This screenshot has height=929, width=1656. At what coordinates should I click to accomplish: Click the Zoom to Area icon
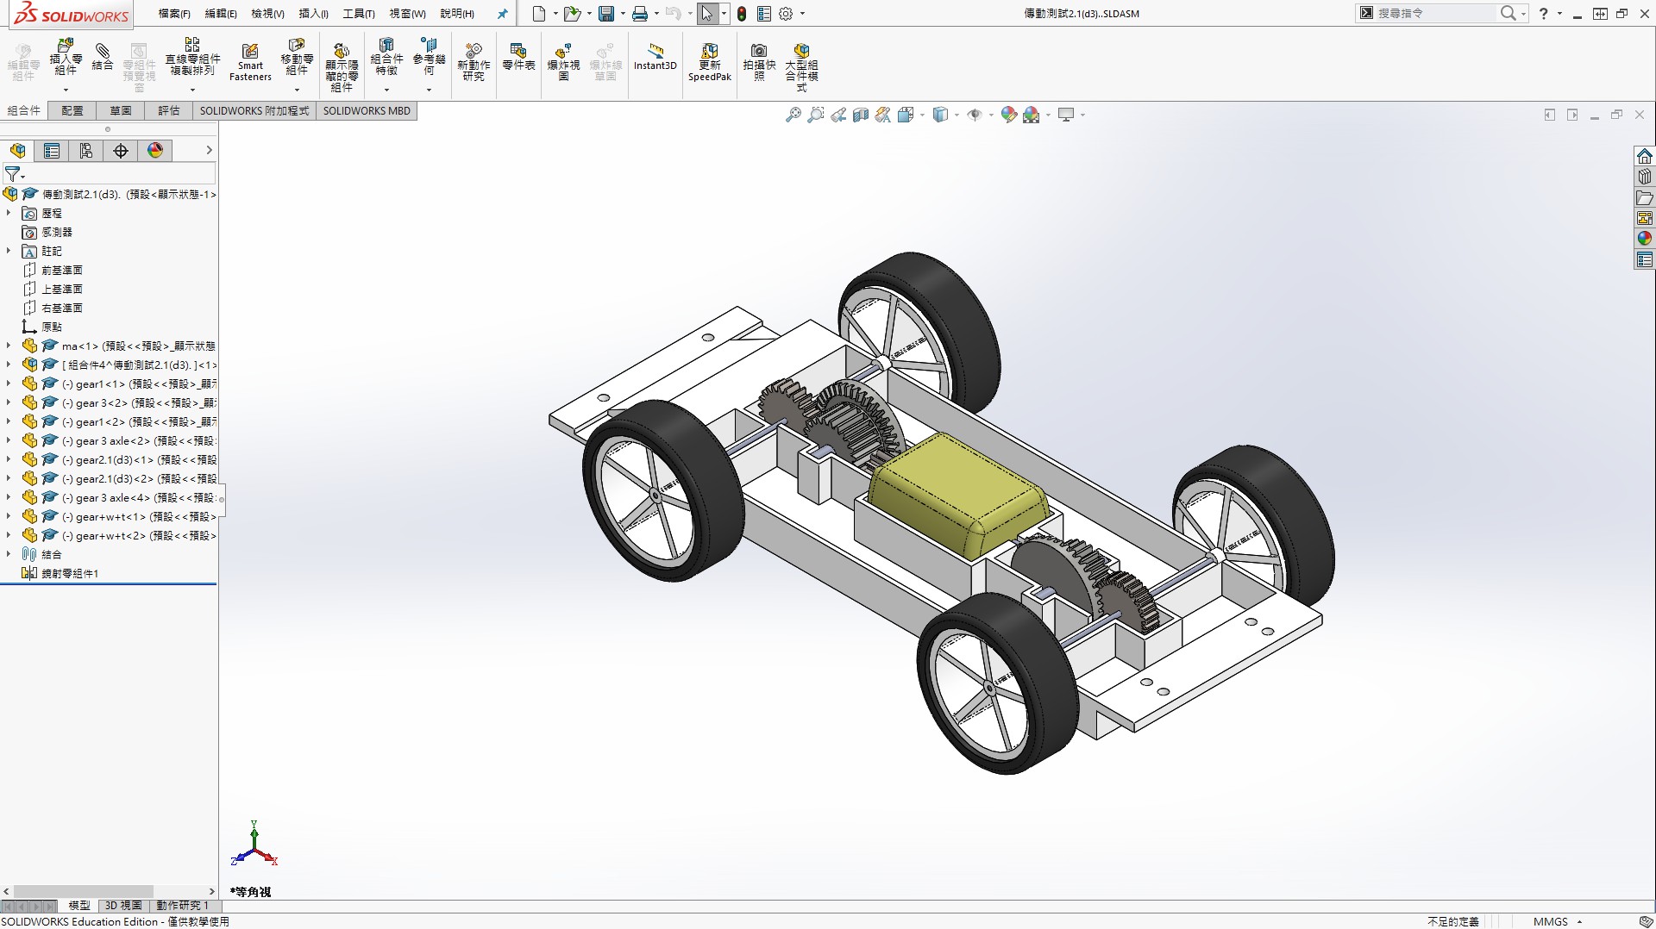point(816,115)
